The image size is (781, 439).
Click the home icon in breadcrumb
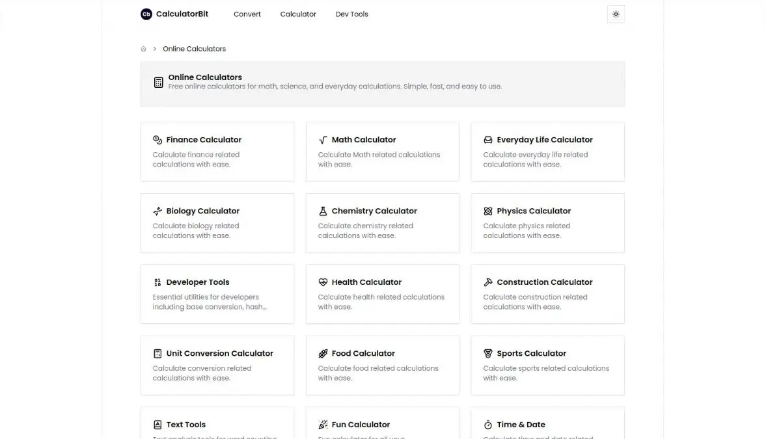pos(143,49)
